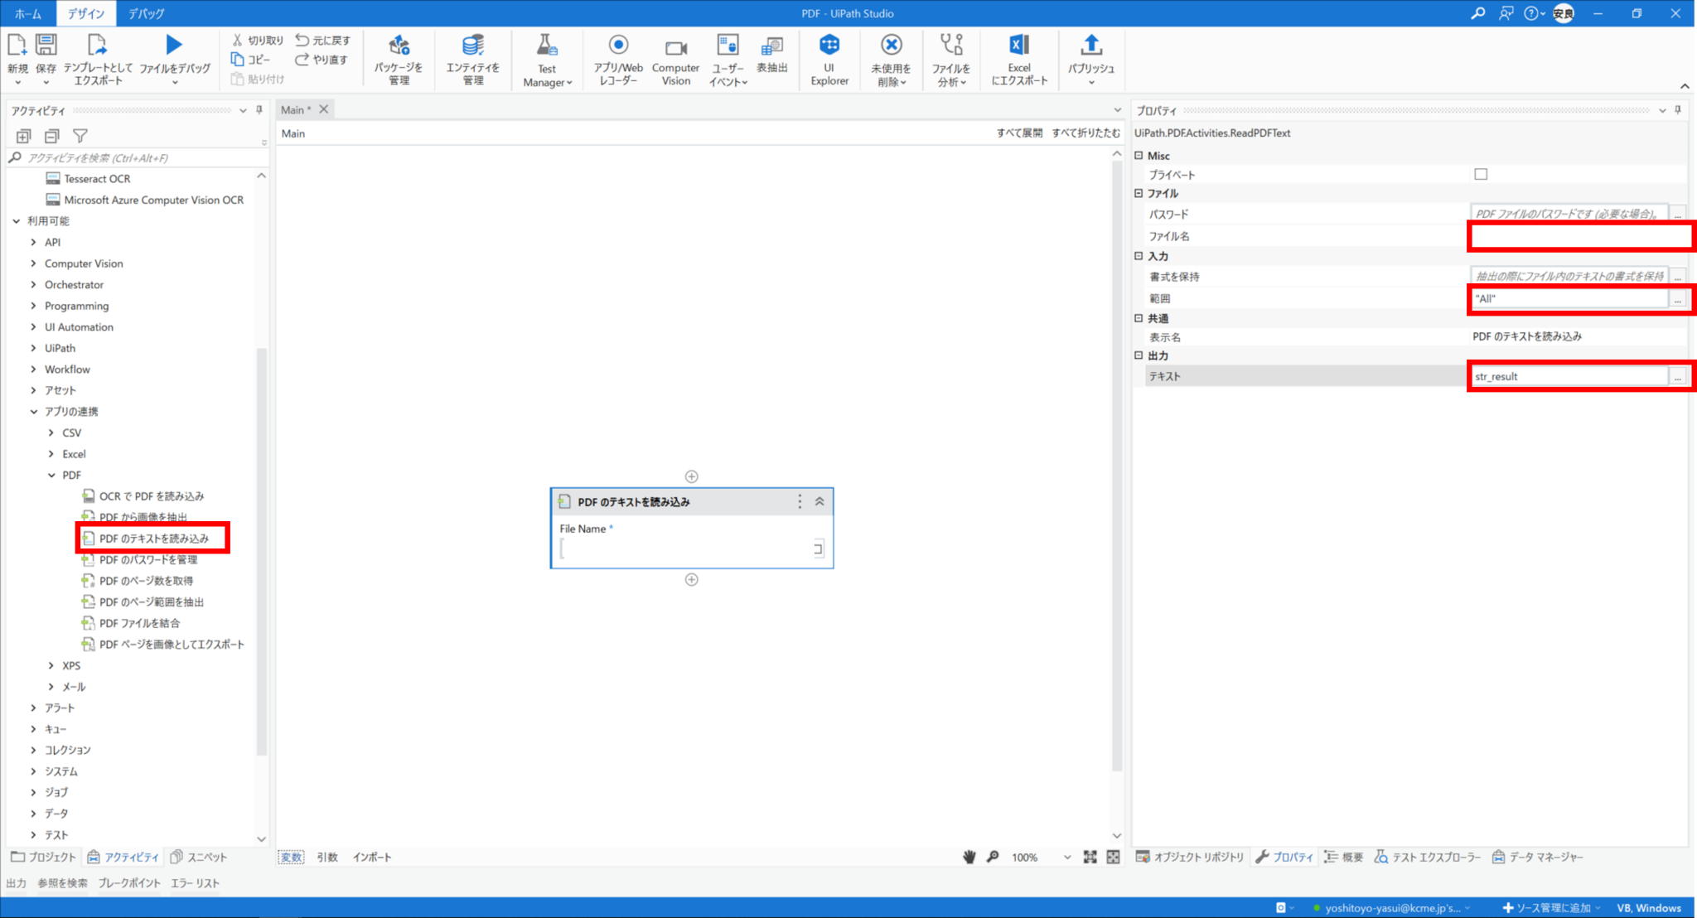This screenshot has width=1697, height=918.
Task: Expand the Computer Vision activity category
Action: 34,263
